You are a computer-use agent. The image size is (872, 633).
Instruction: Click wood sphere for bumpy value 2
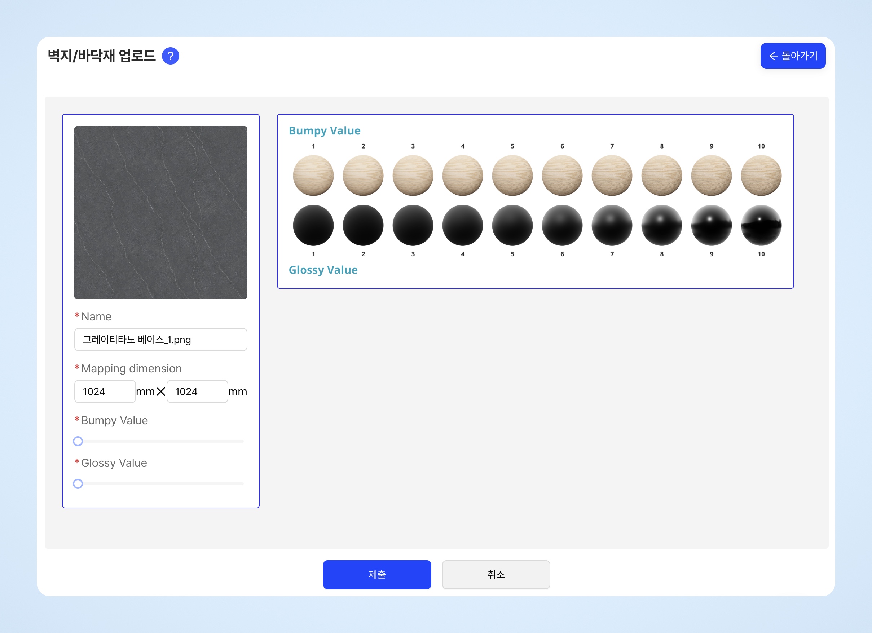point(363,175)
